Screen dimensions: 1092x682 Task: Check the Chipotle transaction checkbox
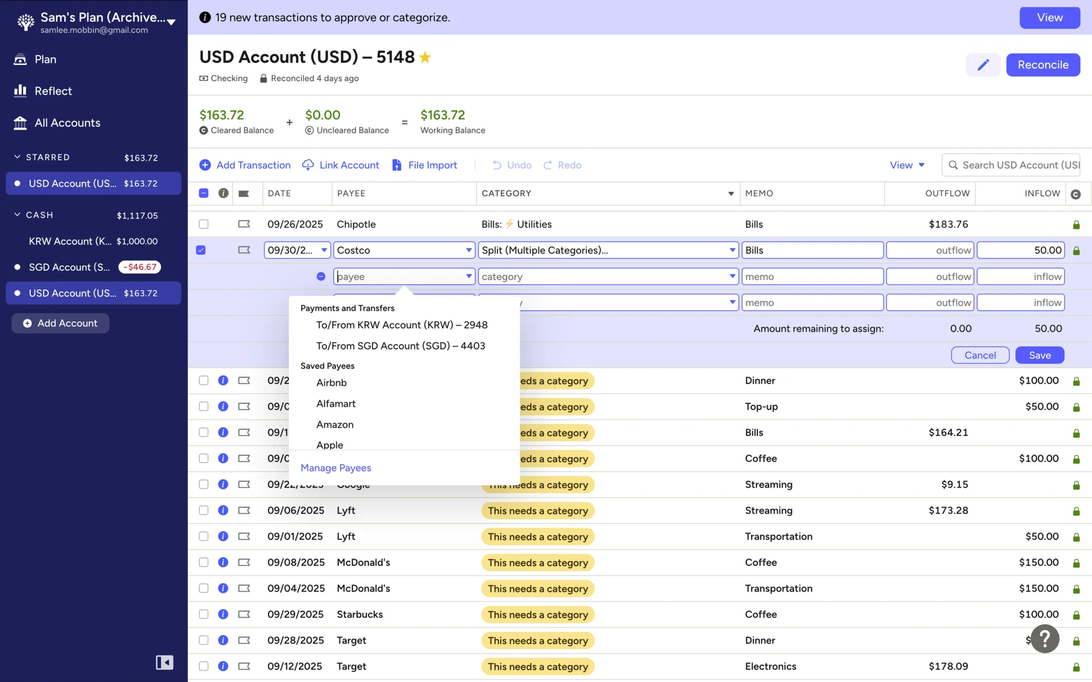(x=204, y=224)
